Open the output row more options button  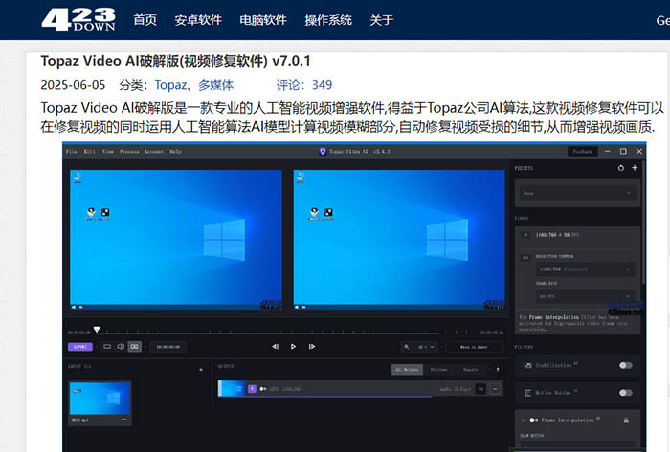[495, 389]
